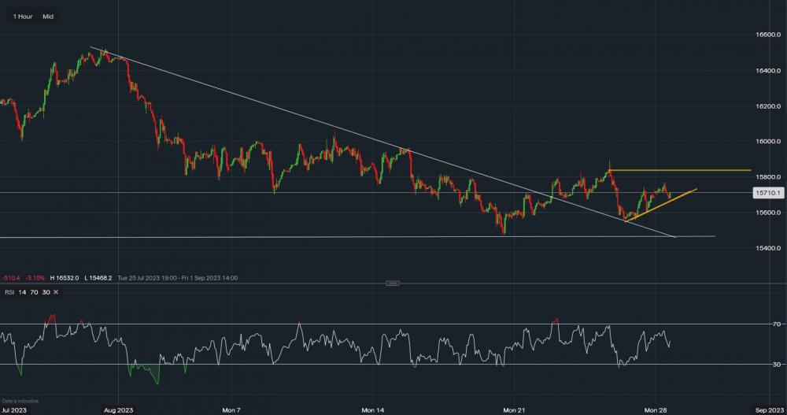Remove the RSI indicator with the X
Screen dimensions: 787x415
[56, 292]
